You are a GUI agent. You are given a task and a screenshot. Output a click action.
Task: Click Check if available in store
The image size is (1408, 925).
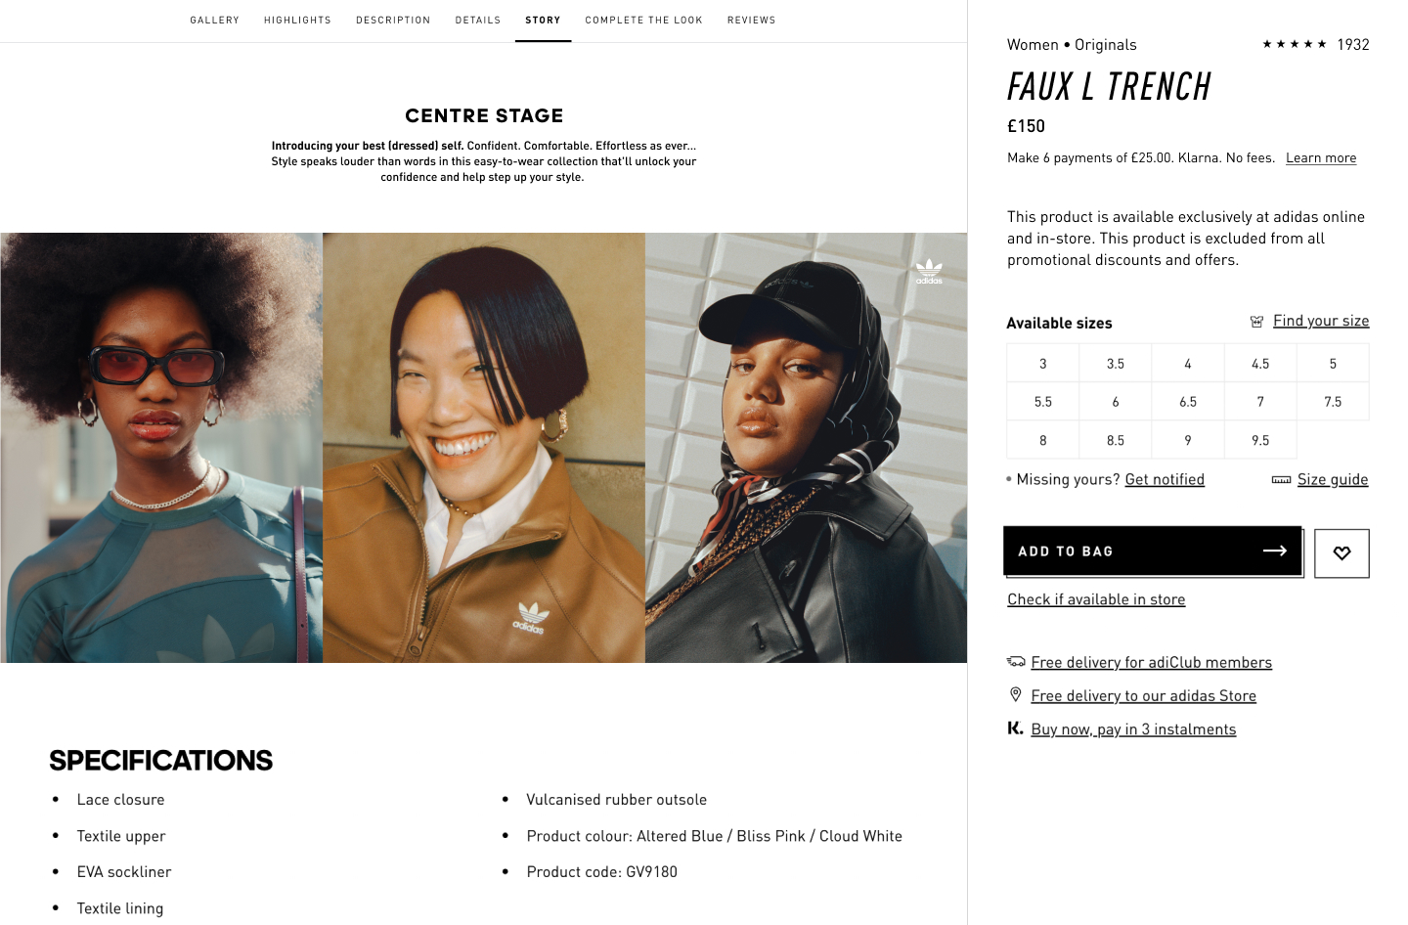coord(1096,599)
